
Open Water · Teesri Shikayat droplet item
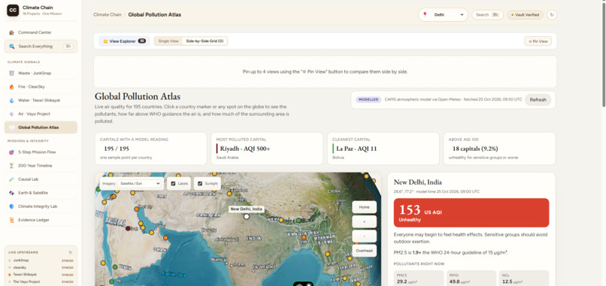[41, 101]
